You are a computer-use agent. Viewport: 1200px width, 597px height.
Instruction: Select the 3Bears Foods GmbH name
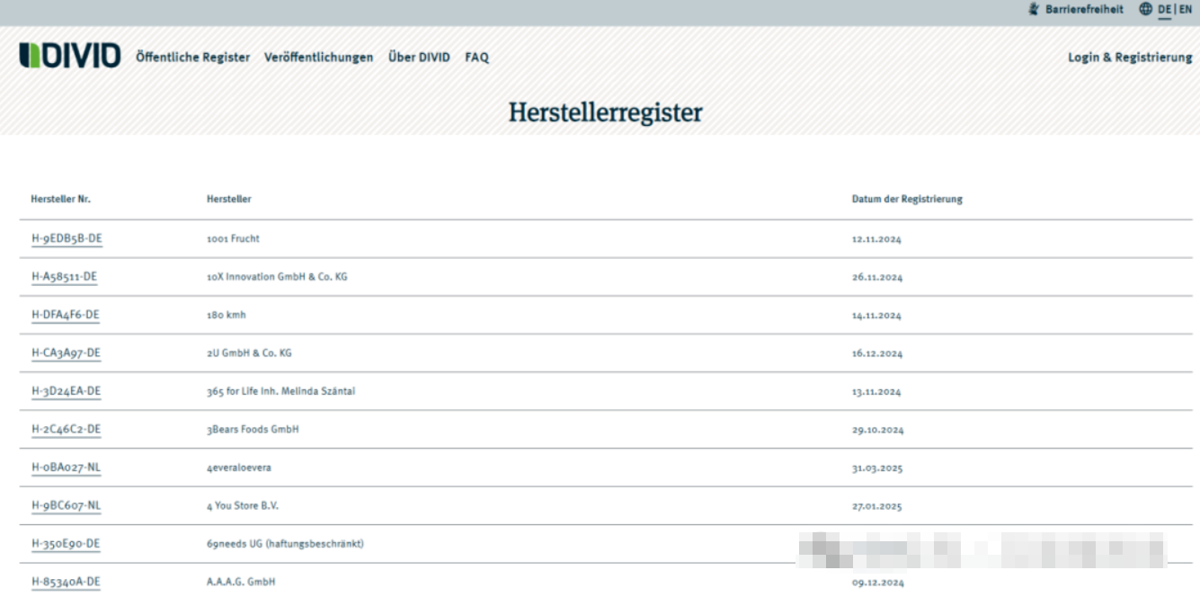tap(253, 430)
